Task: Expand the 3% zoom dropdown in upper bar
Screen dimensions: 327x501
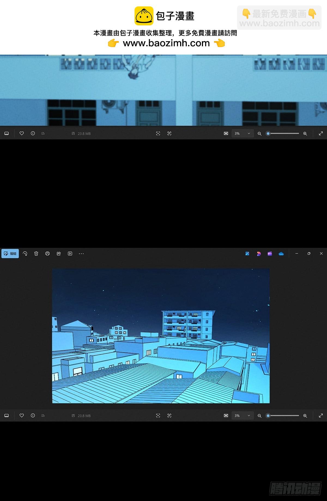Action: 243,133
